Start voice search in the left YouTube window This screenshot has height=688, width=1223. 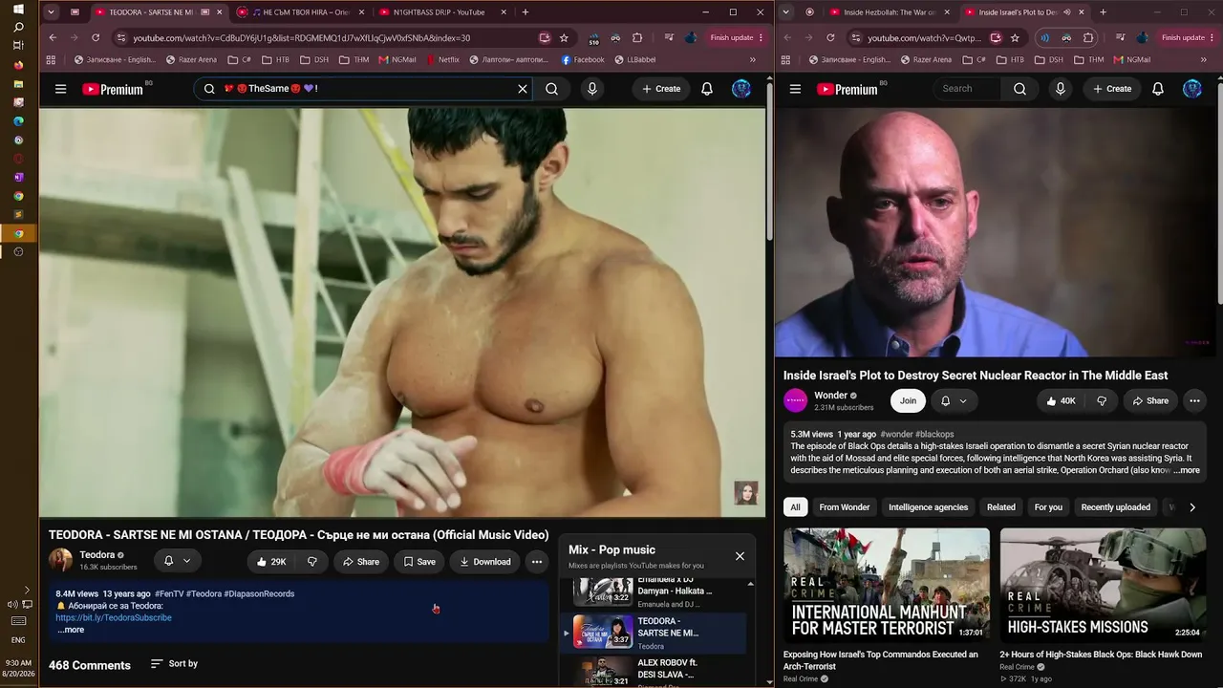point(592,89)
